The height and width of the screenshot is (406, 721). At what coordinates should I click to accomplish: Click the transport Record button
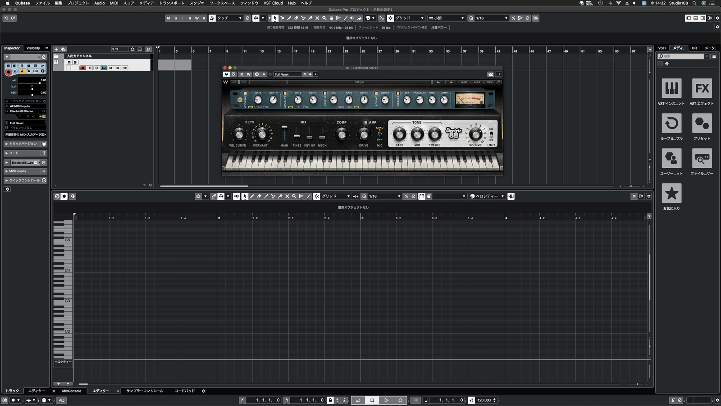(400, 400)
